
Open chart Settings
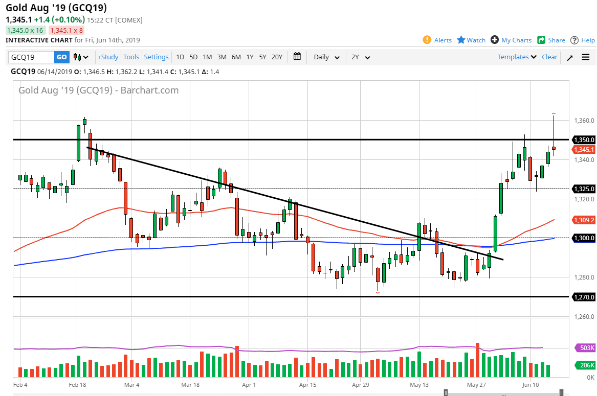[x=156, y=57]
